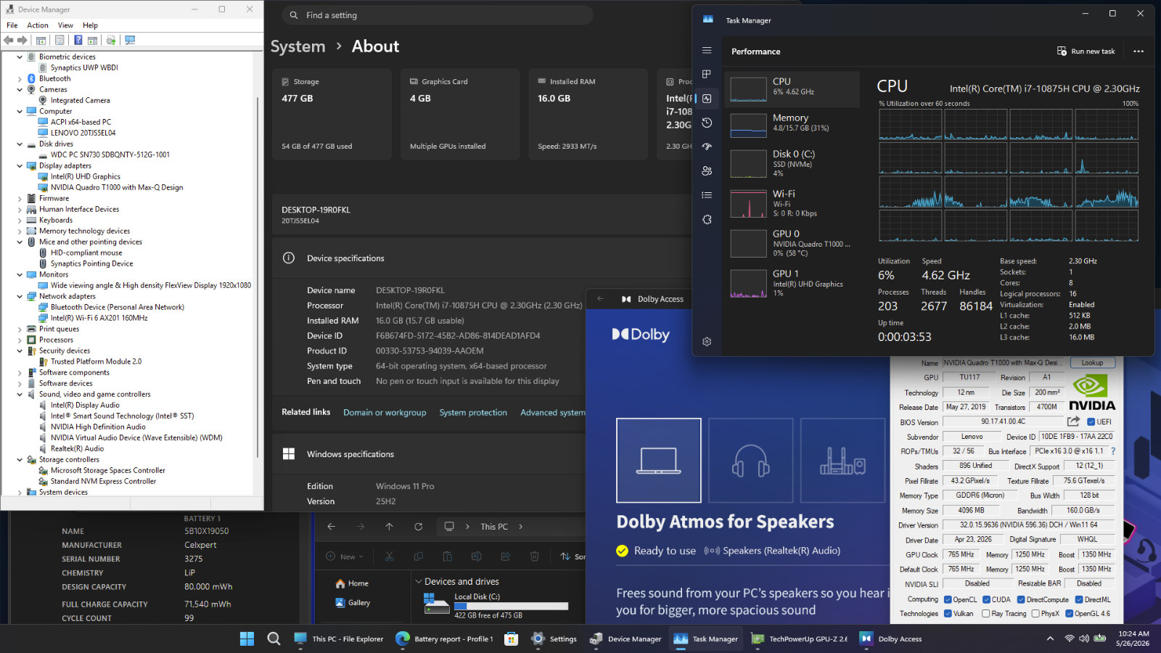Open Search from the taskbar
The width and height of the screenshot is (1161, 653).
274,638
